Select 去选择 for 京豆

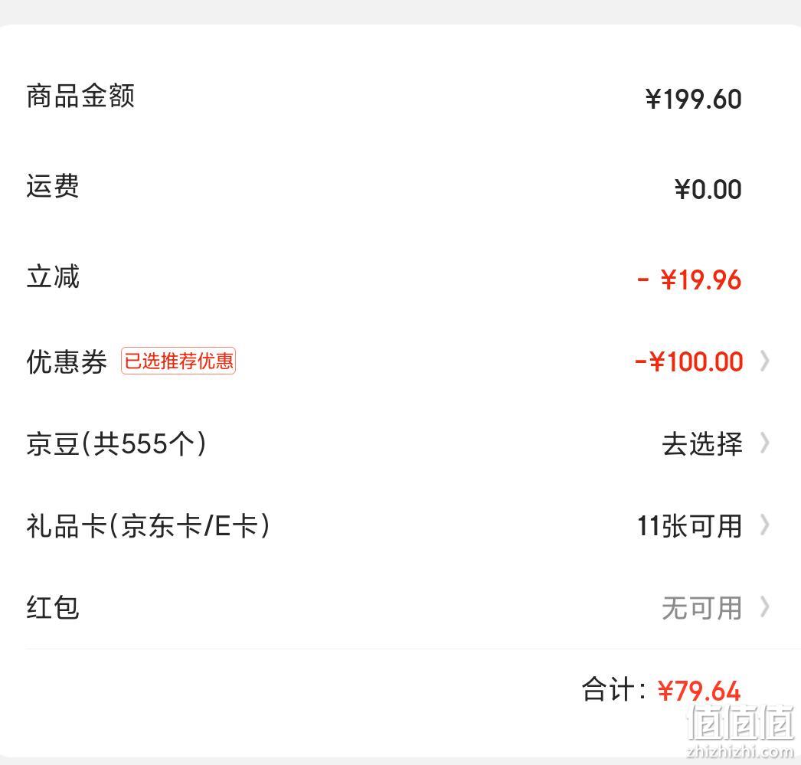click(702, 443)
